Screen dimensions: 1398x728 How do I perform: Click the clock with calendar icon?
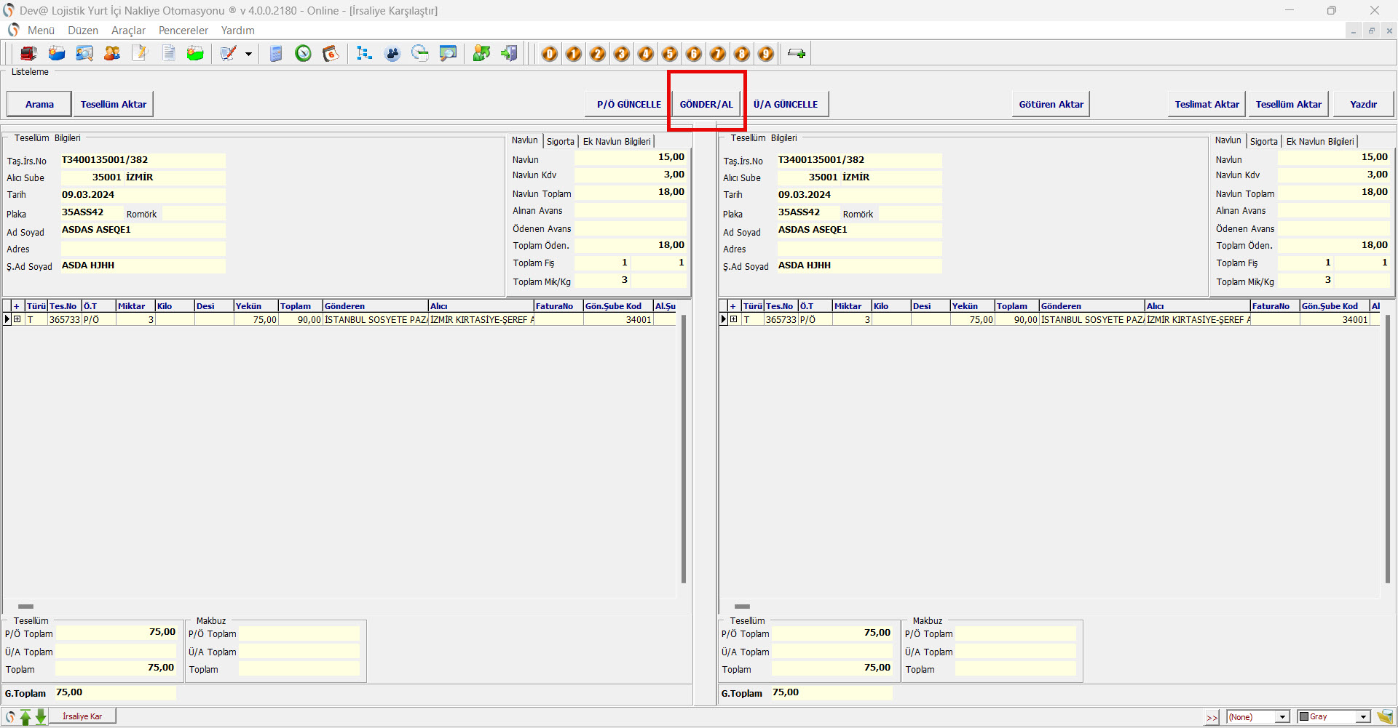tap(420, 53)
